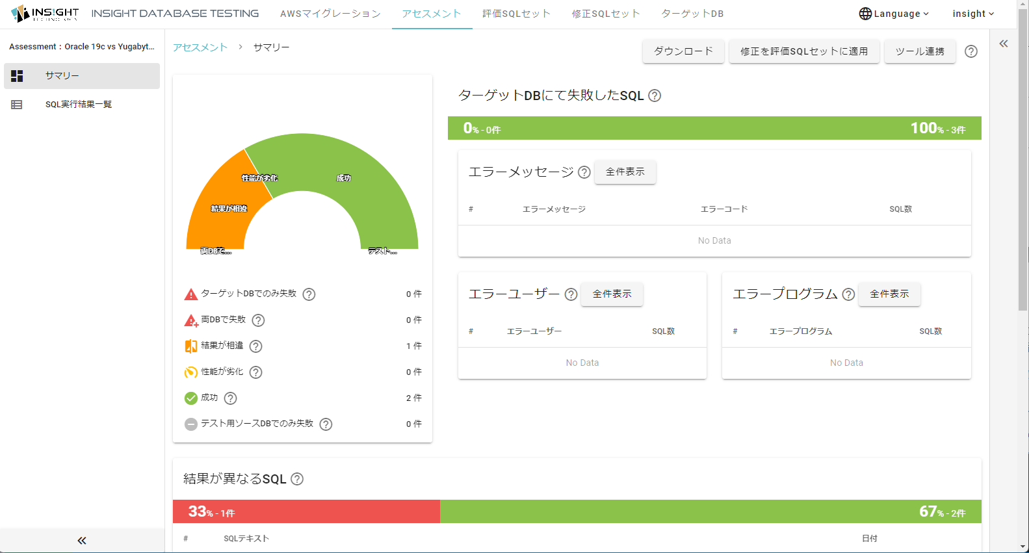Image resolution: width=1029 pixels, height=553 pixels.
Task: Open the help icon beside ツール連携
Action: coord(971,51)
